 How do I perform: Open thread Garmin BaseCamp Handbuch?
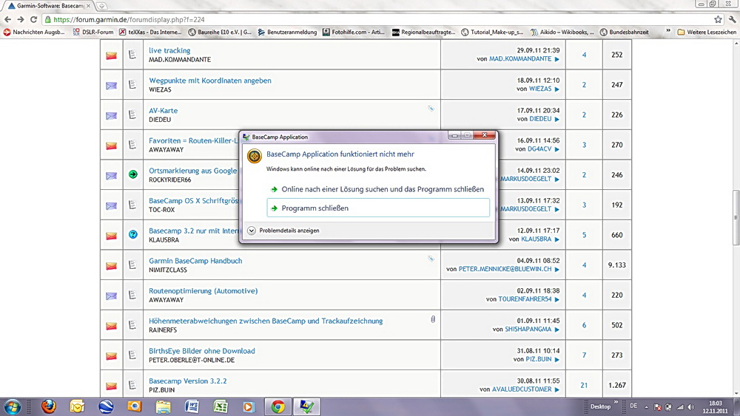click(x=195, y=261)
